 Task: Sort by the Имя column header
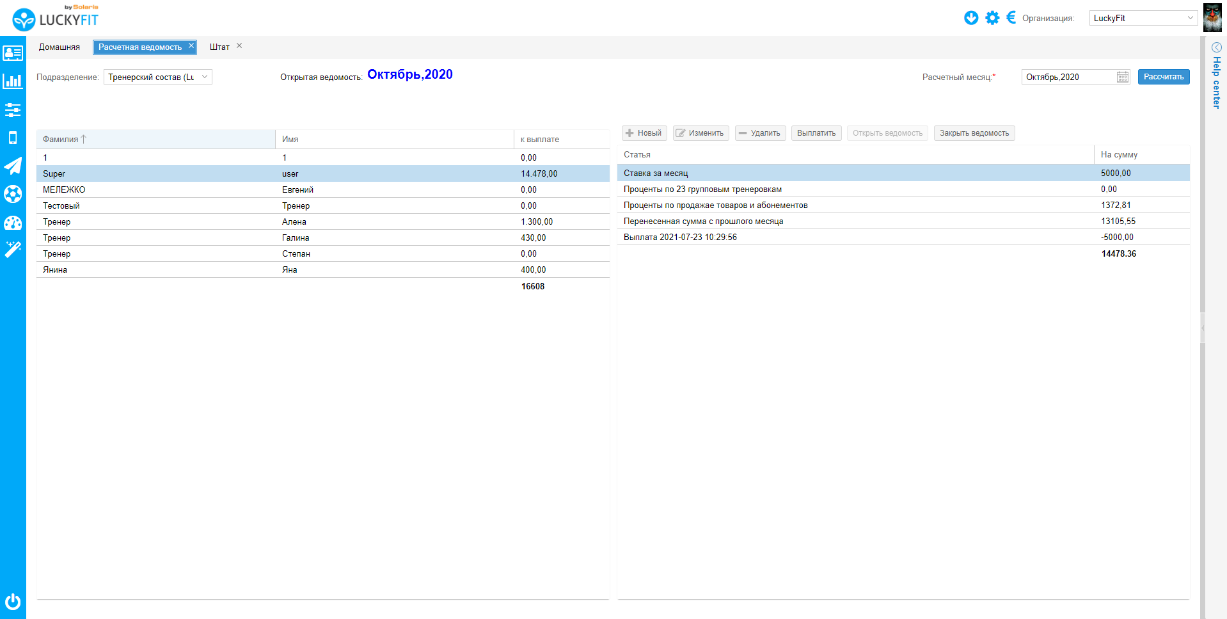[x=395, y=139]
